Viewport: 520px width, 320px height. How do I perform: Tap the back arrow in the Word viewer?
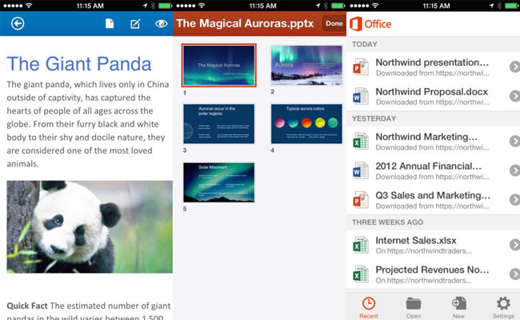18,23
